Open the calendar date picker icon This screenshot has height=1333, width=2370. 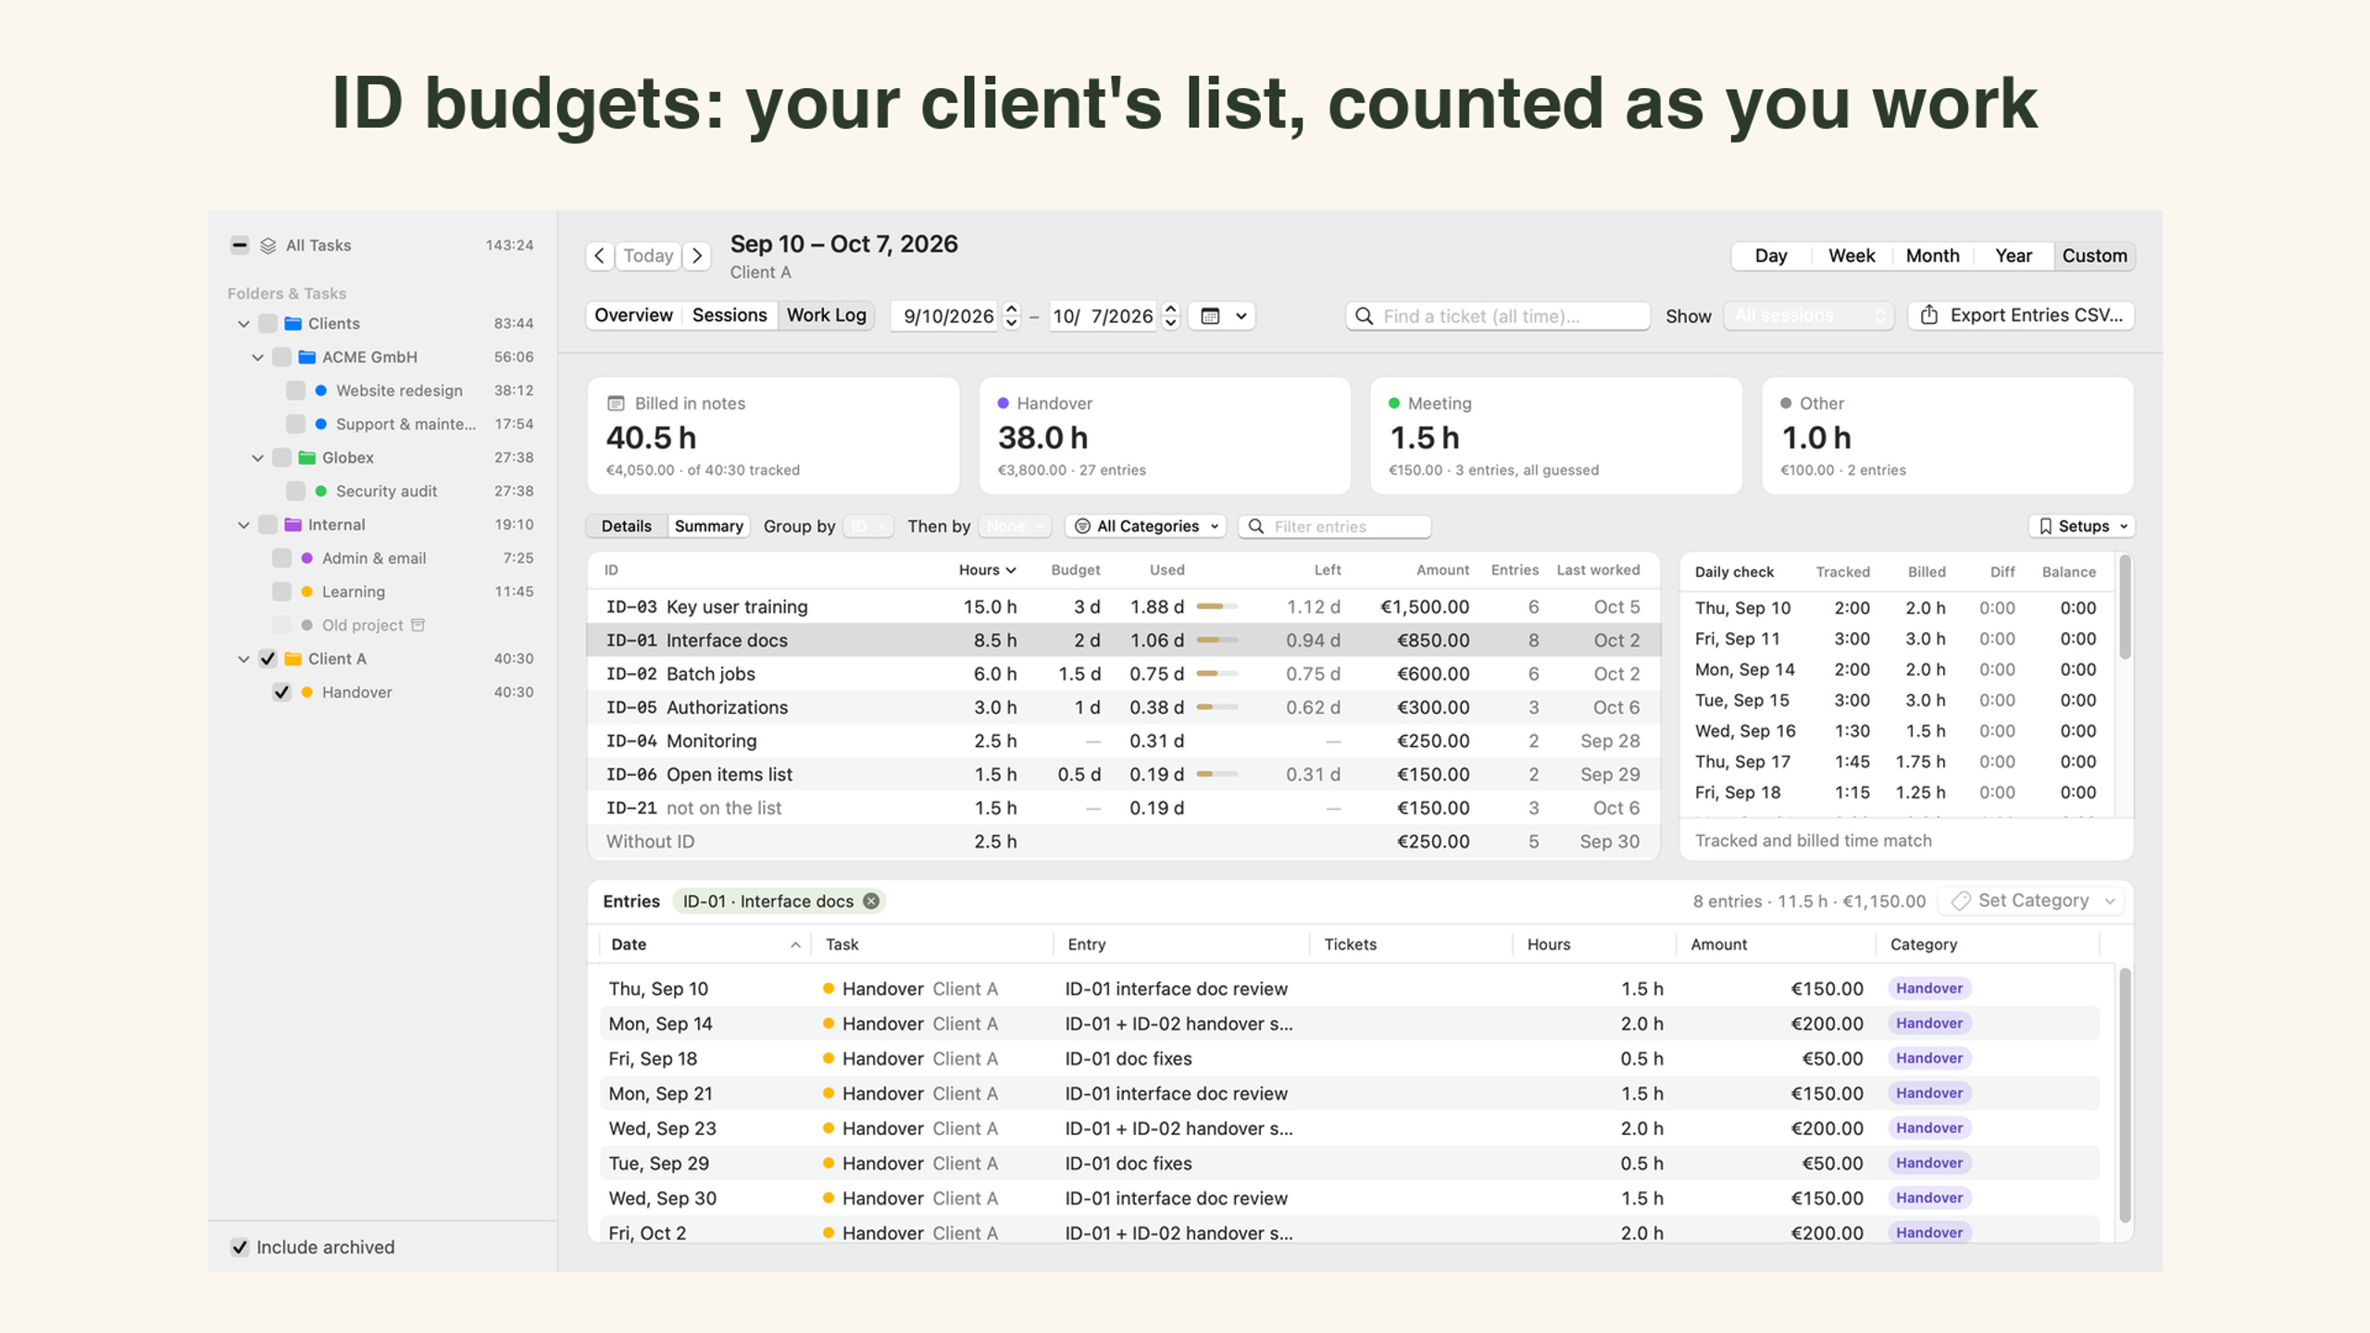1210,316
